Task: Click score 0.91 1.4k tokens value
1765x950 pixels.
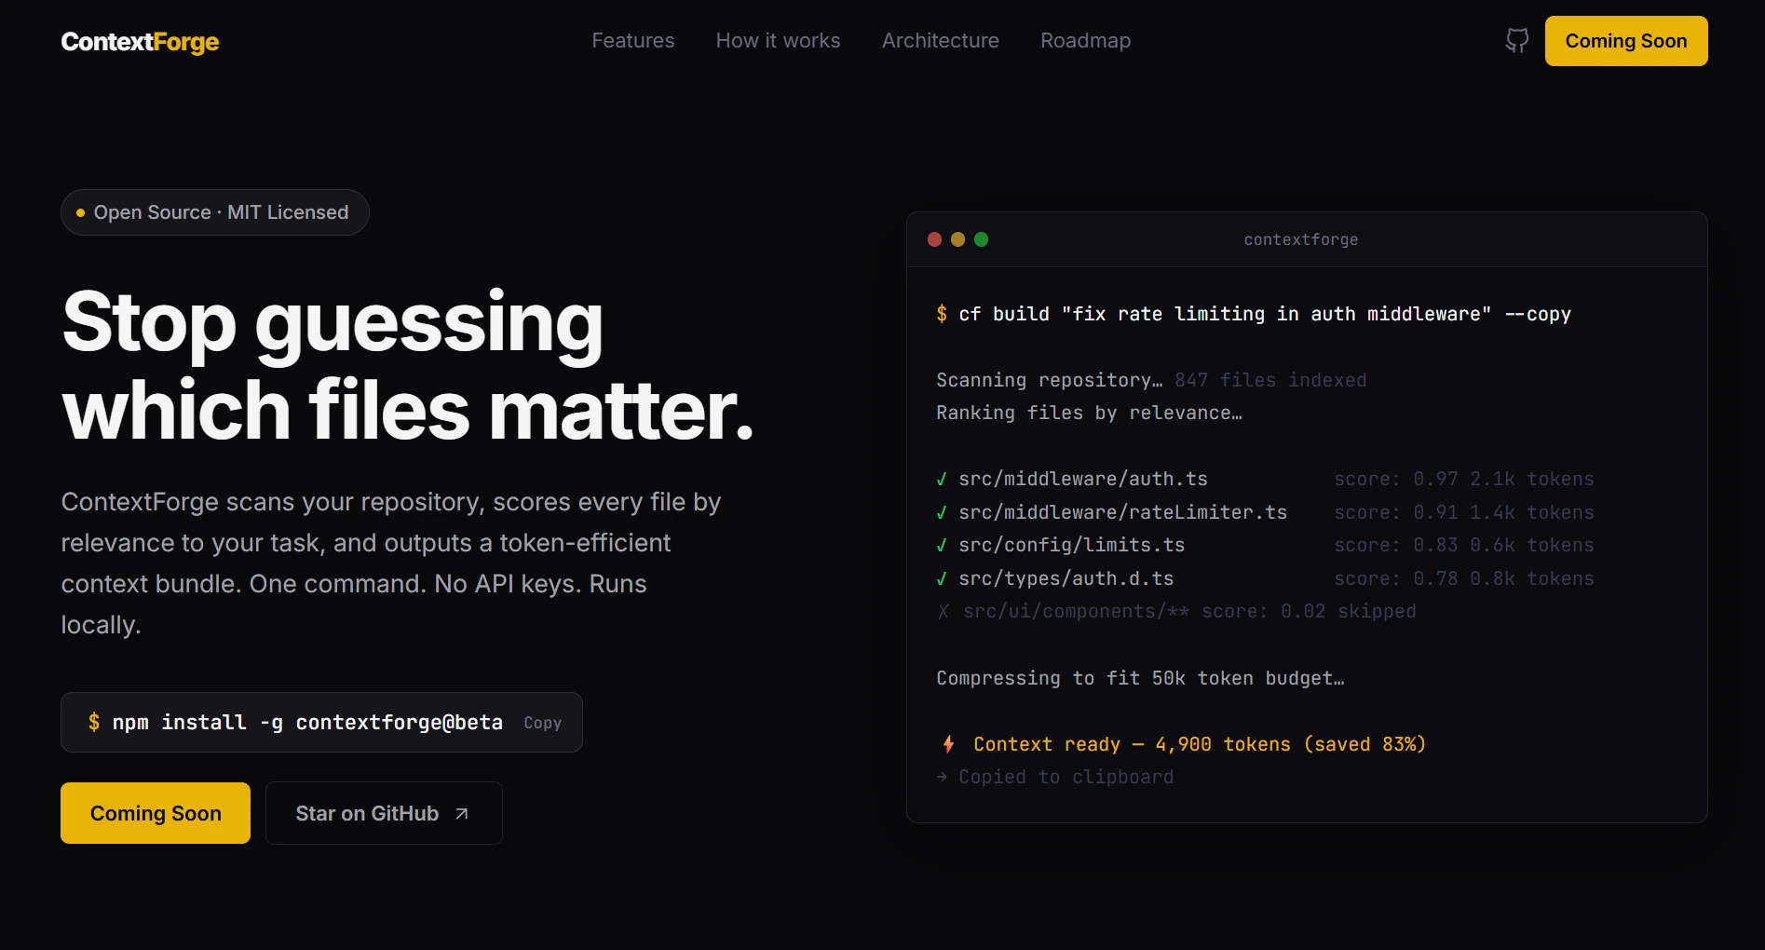Action: 1464,512
